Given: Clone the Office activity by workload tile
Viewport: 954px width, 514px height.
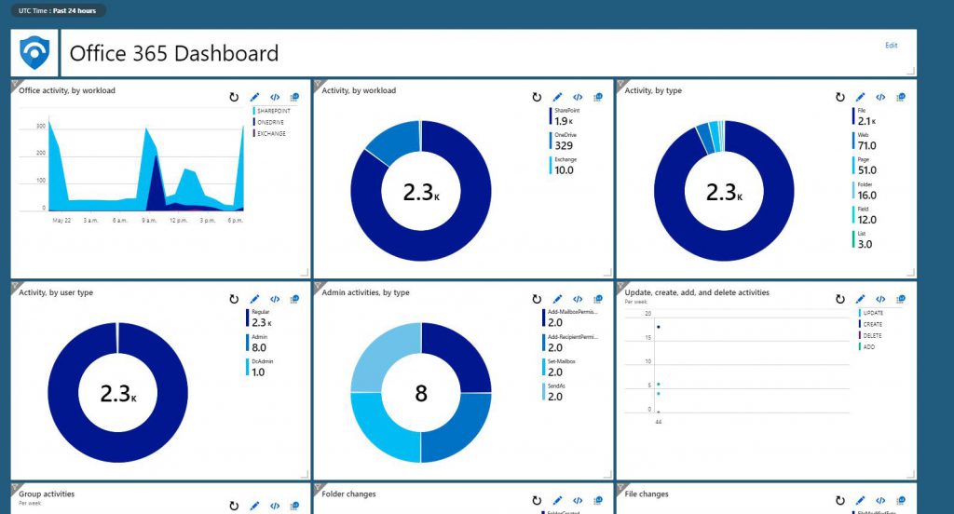Looking at the screenshot, I should pos(294,97).
